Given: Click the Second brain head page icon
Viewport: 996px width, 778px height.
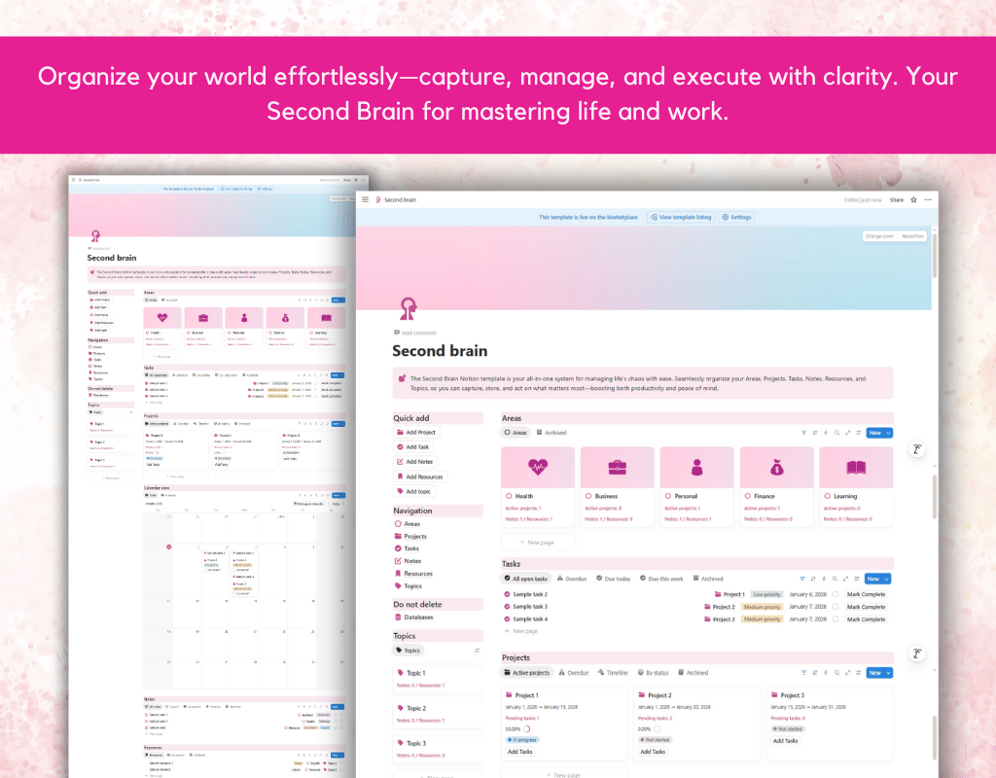Looking at the screenshot, I should tap(408, 308).
